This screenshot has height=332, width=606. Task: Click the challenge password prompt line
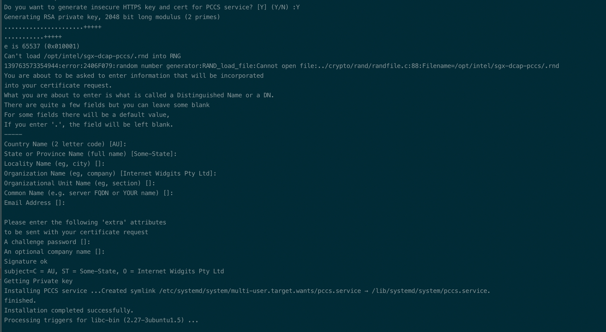click(x=47, y=242)
